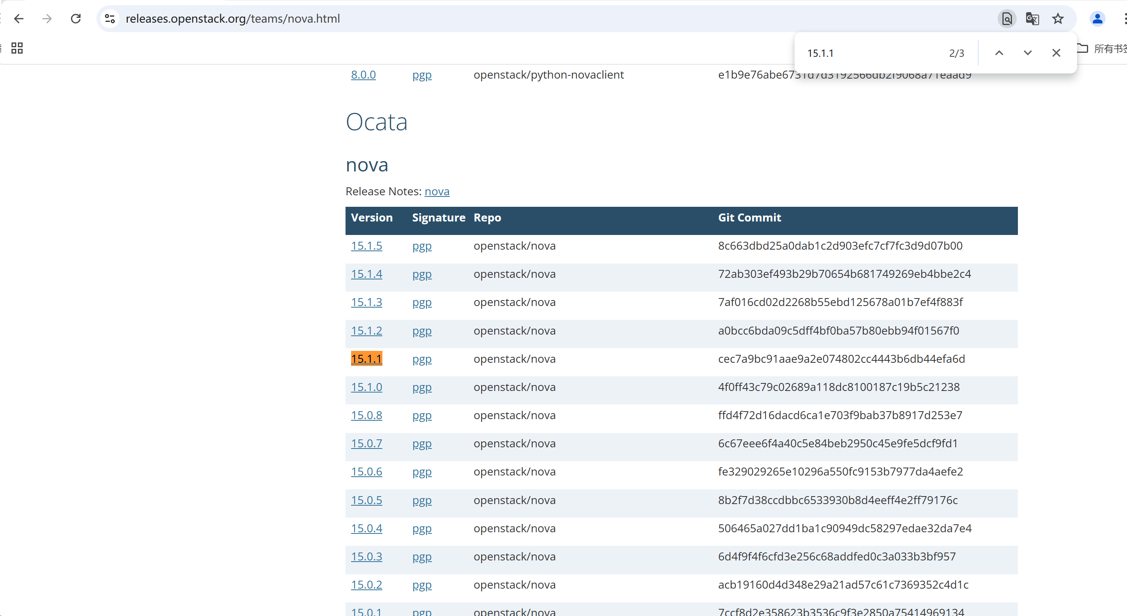
Task: Click the nova subsection heading
Action: [x=367, y=165]
